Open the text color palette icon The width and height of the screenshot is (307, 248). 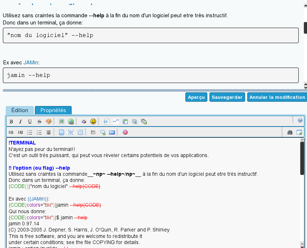click(48, 121)
